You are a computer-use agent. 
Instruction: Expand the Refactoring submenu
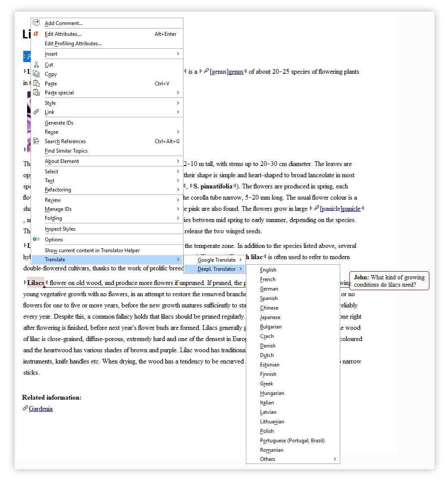click(x=107, y=190)
